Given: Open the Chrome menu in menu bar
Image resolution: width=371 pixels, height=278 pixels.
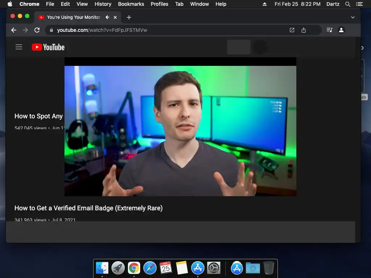Looking at the screenshot, I should pos(29,4).
